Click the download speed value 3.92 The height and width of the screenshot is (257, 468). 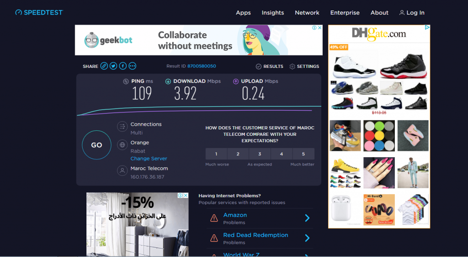click(x=186, y=93)
